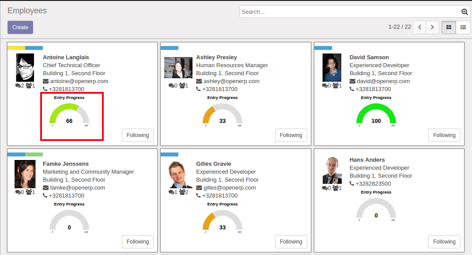Click envelope icon beside ashley@openerp.com
The height and width of the screenshot is (255, 472).
(x=199, y=81)
